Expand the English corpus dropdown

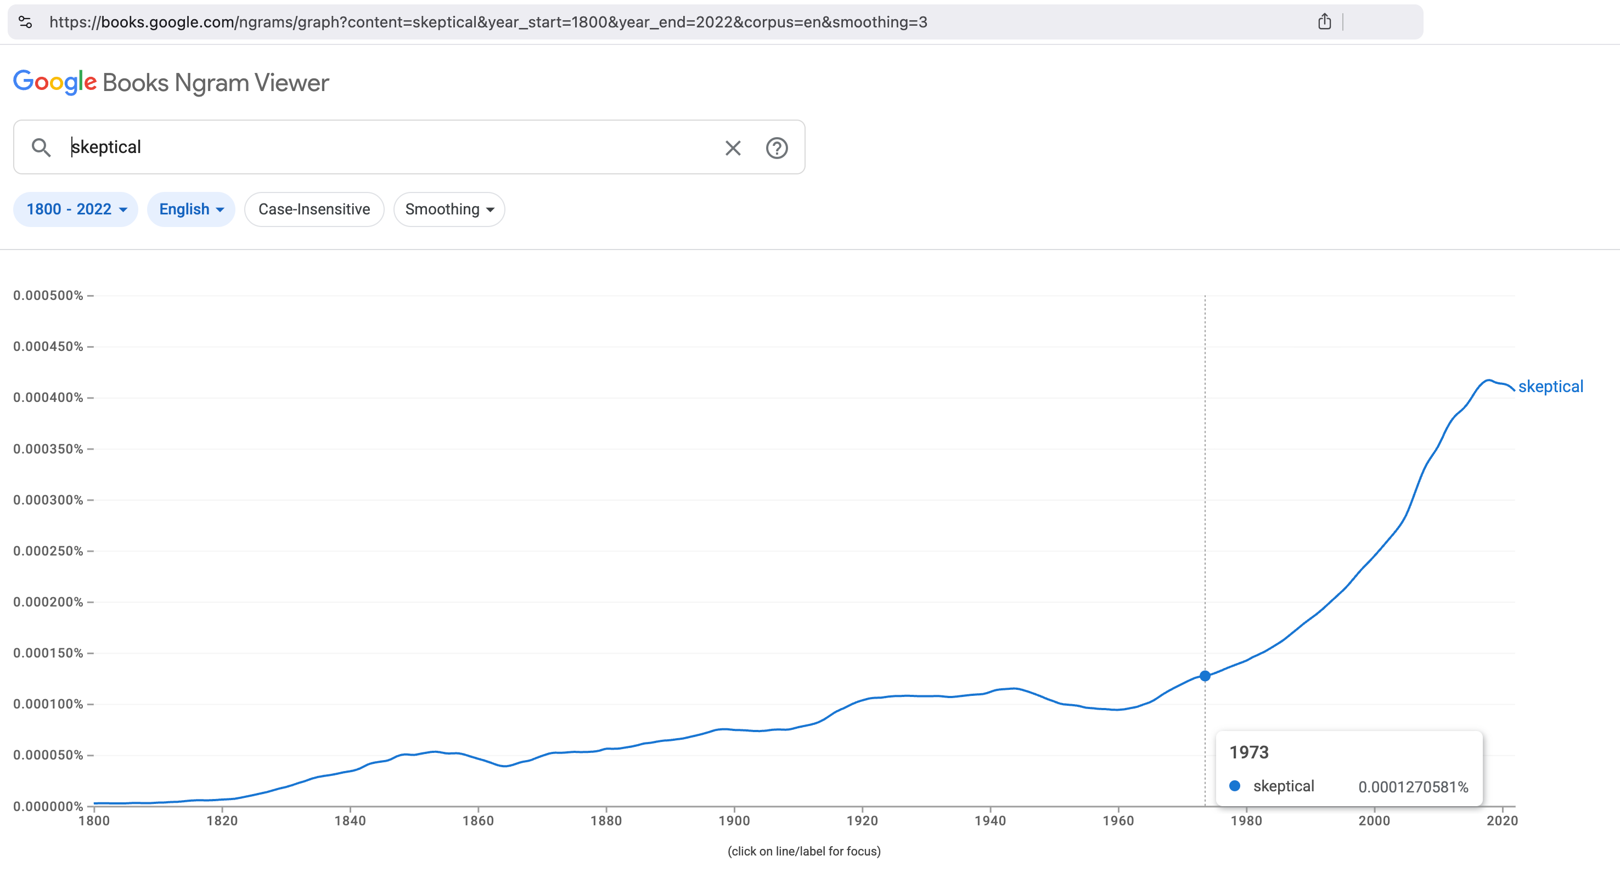[190, 209]
